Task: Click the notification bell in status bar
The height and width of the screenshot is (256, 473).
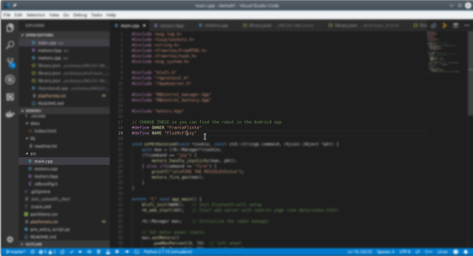Action: pyautogui.click(x=465, y=252)
